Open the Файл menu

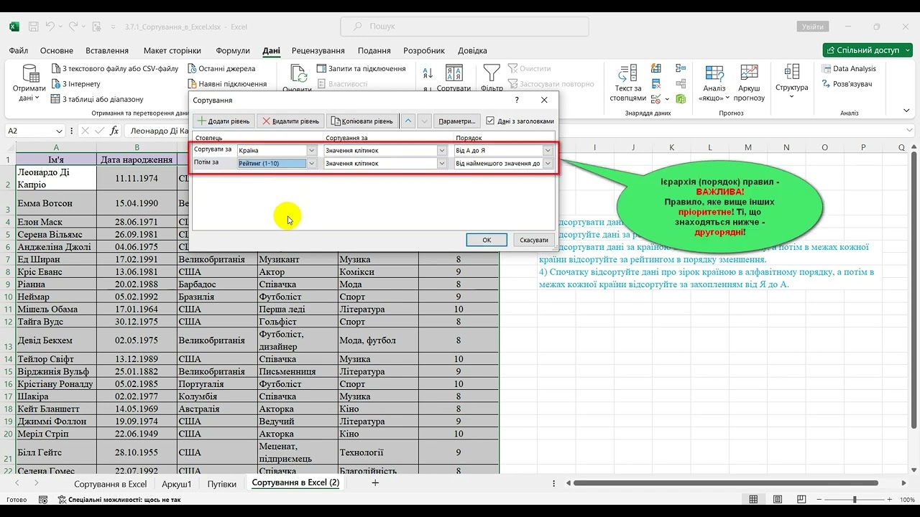coord(19,51)
